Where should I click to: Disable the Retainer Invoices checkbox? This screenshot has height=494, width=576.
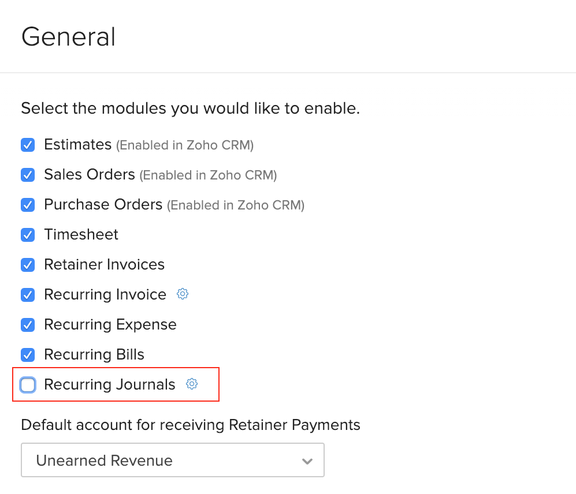28,265
